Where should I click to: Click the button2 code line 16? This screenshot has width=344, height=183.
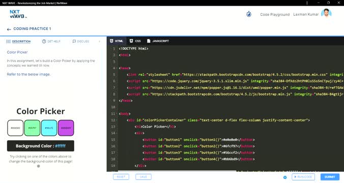(x=198, y=146)
